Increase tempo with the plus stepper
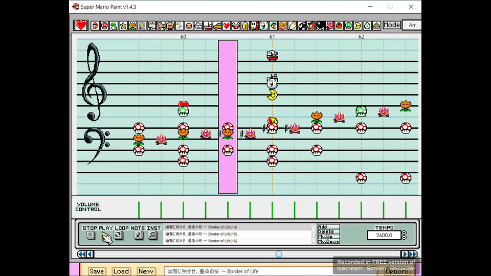 click(x=404, y=233)
